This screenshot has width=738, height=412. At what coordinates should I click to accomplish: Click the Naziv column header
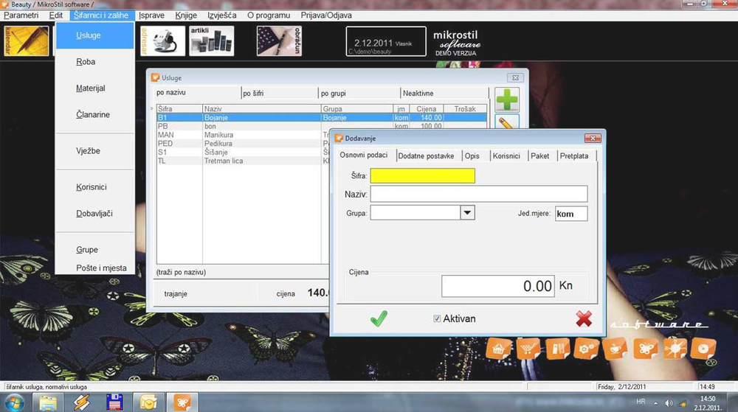click(x=262, y=108)
